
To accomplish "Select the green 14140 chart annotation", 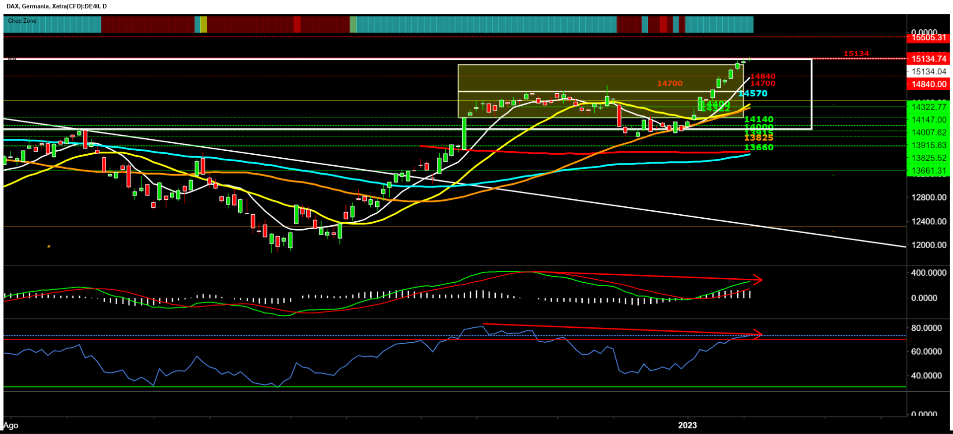I will [x=758, y=120].
